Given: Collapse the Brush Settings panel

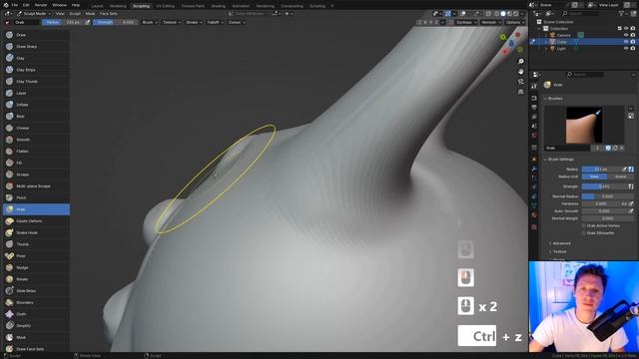Looking at the screenshot, I should [x=559, y=160].
